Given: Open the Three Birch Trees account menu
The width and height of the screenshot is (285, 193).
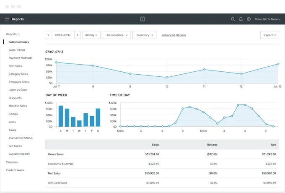Looking at the screenshot, I should point(267,19).
